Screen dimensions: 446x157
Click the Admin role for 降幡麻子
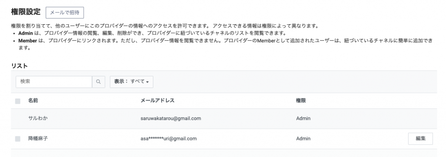303,139
